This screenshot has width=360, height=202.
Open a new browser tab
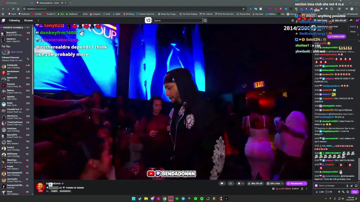(70, 3)
